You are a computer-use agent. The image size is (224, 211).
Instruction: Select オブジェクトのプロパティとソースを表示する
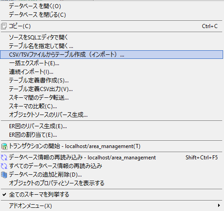click(112, 183)
